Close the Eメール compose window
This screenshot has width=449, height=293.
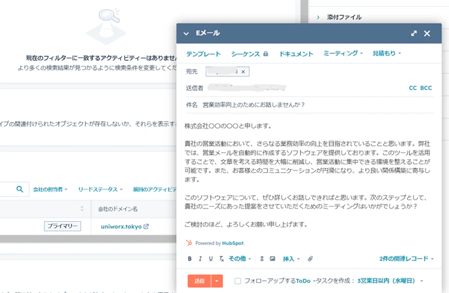[x=427, y=34]
